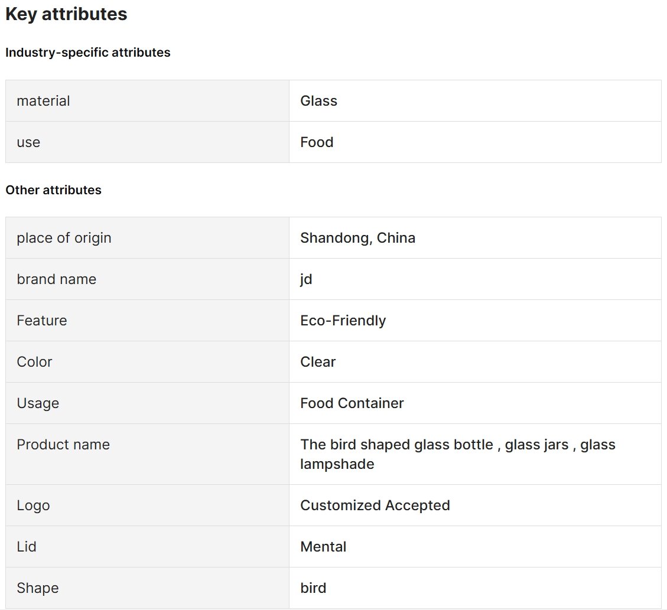The image size is (667, 610).
Task: Select the jd brand value
Action: [x=306, y=279]
